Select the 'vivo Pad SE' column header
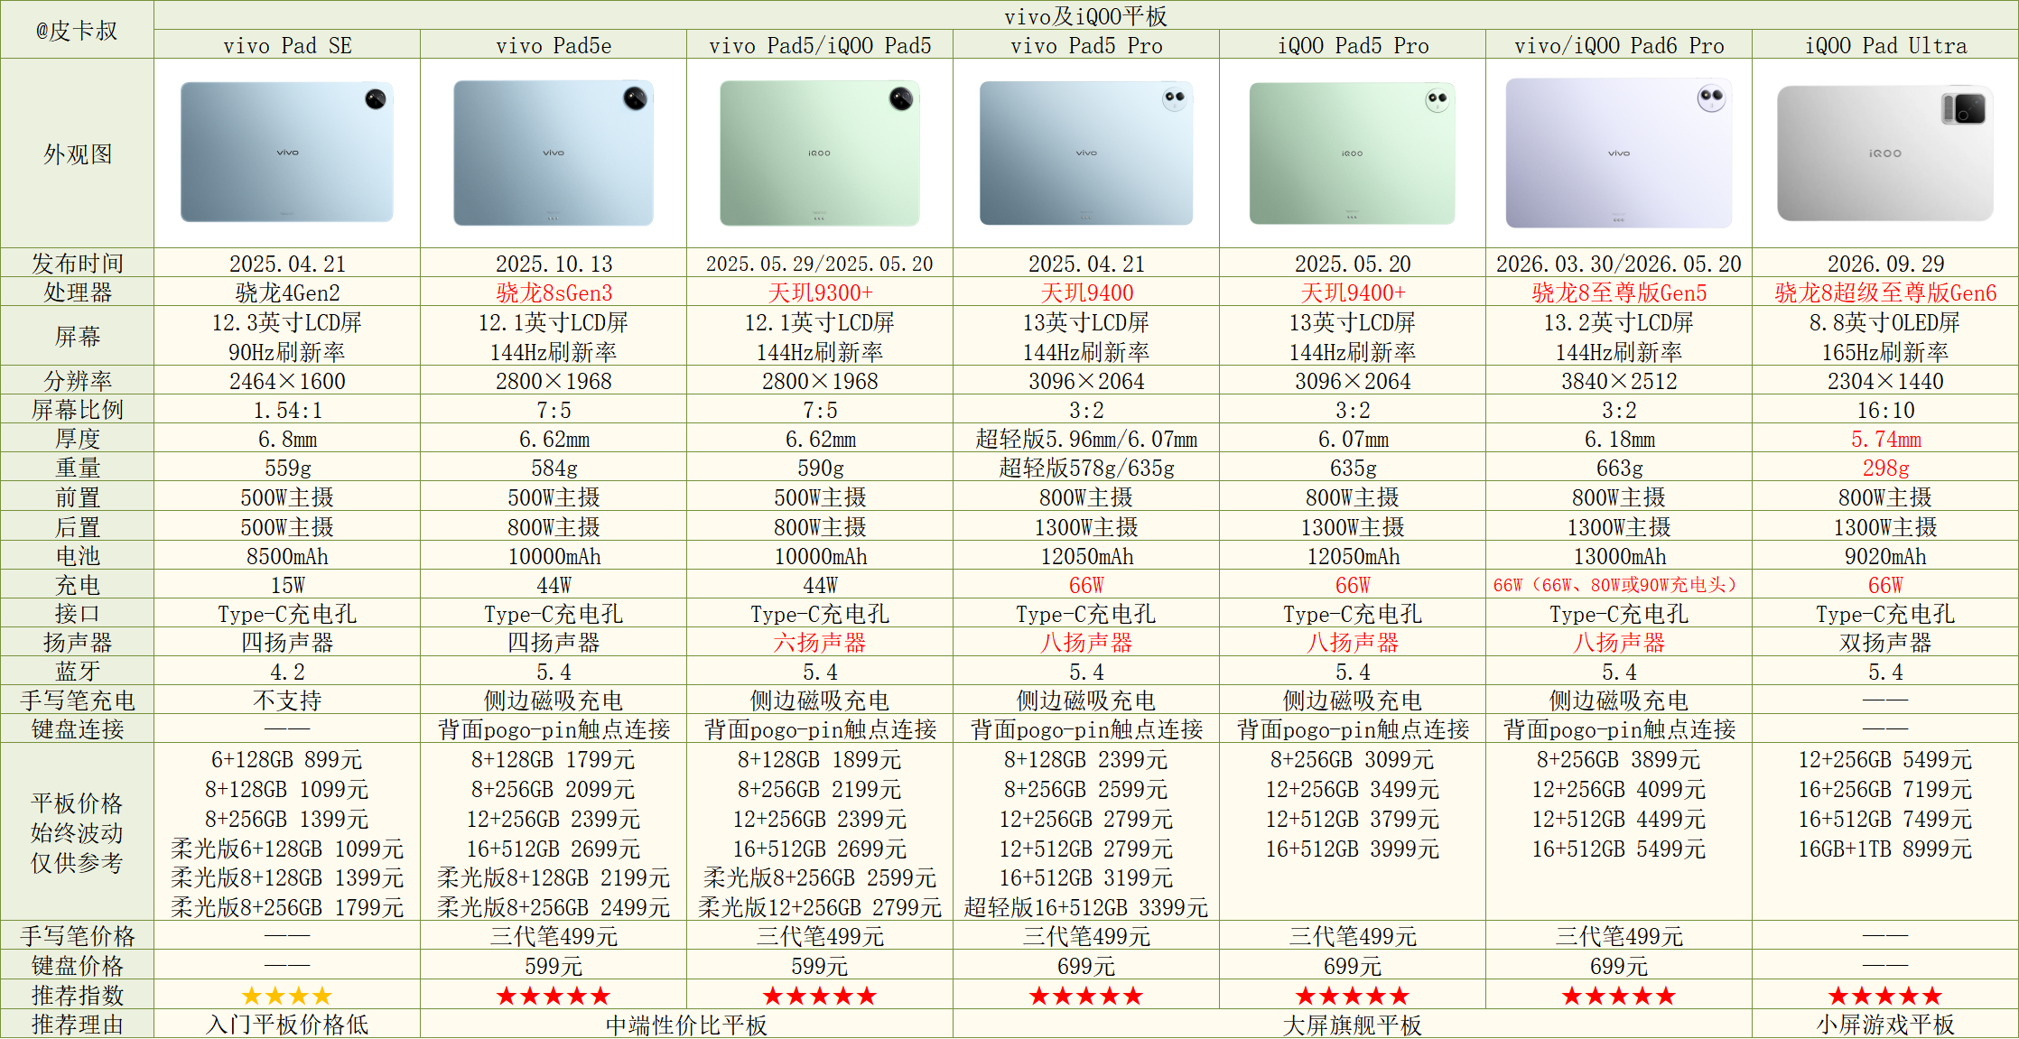This screenshot has height=1039, width=2019. click(x=287, y=45)
